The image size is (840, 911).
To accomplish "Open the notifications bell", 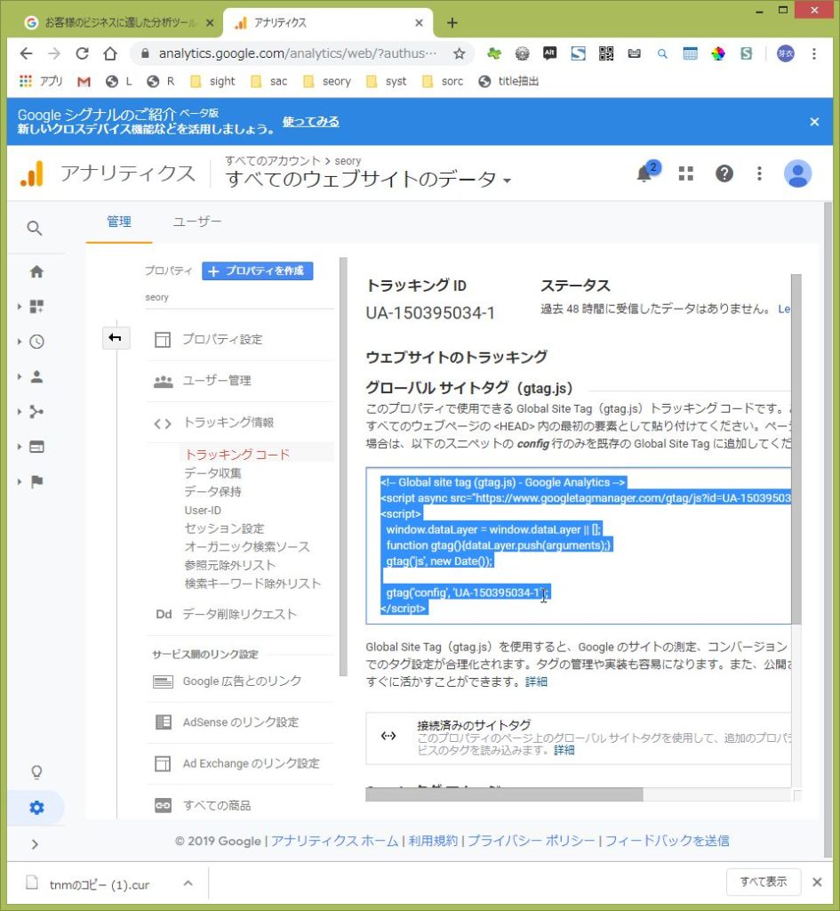I will tap(644, 173).
